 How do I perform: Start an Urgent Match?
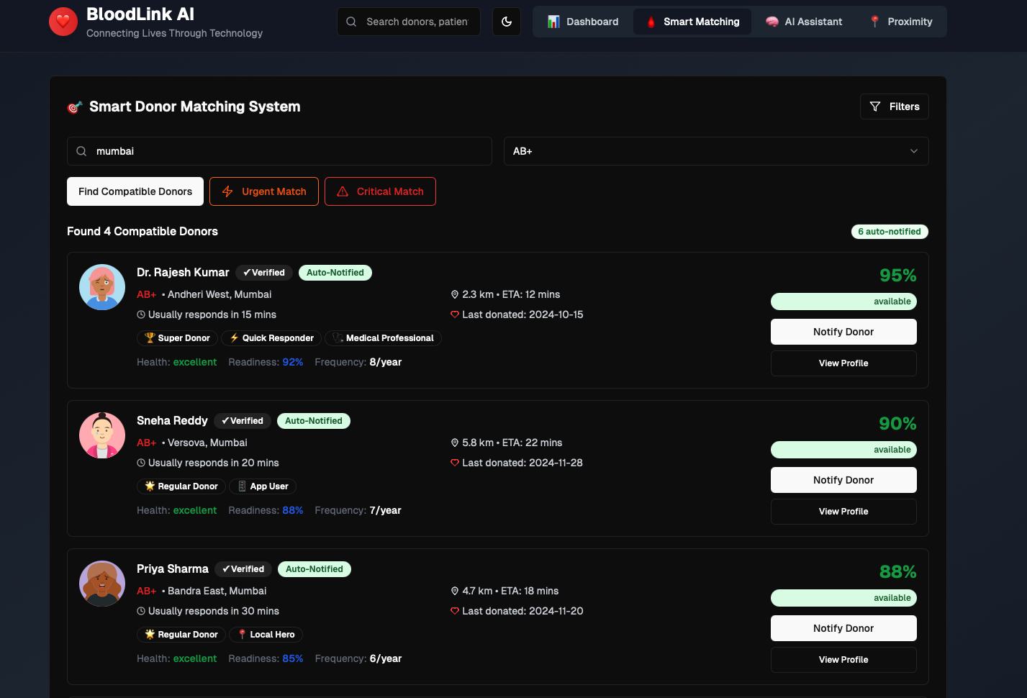[264, 191]
